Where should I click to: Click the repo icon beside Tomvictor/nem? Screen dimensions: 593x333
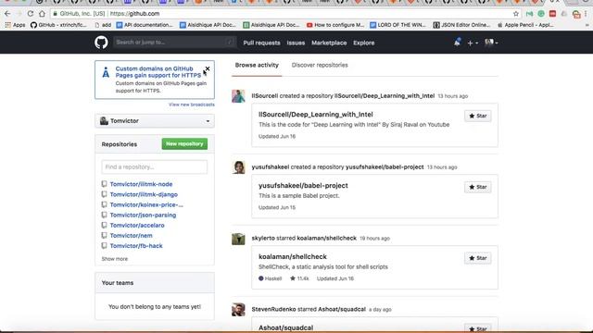104,235
